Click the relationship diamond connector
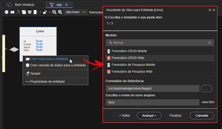The image size is (222, 129). click(14, 49)
